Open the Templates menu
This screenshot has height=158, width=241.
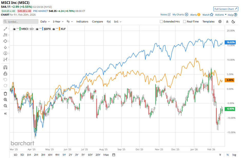(x=208, y=21)
